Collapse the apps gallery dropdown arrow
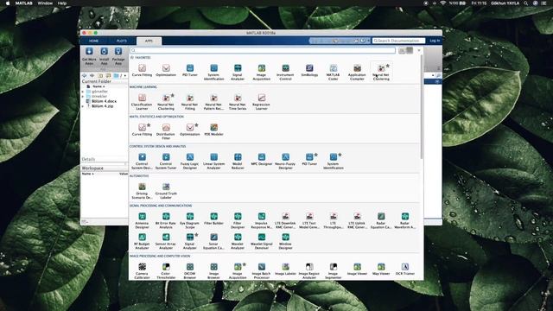Screen dimensions: 553x311 (x=419, y=50)
